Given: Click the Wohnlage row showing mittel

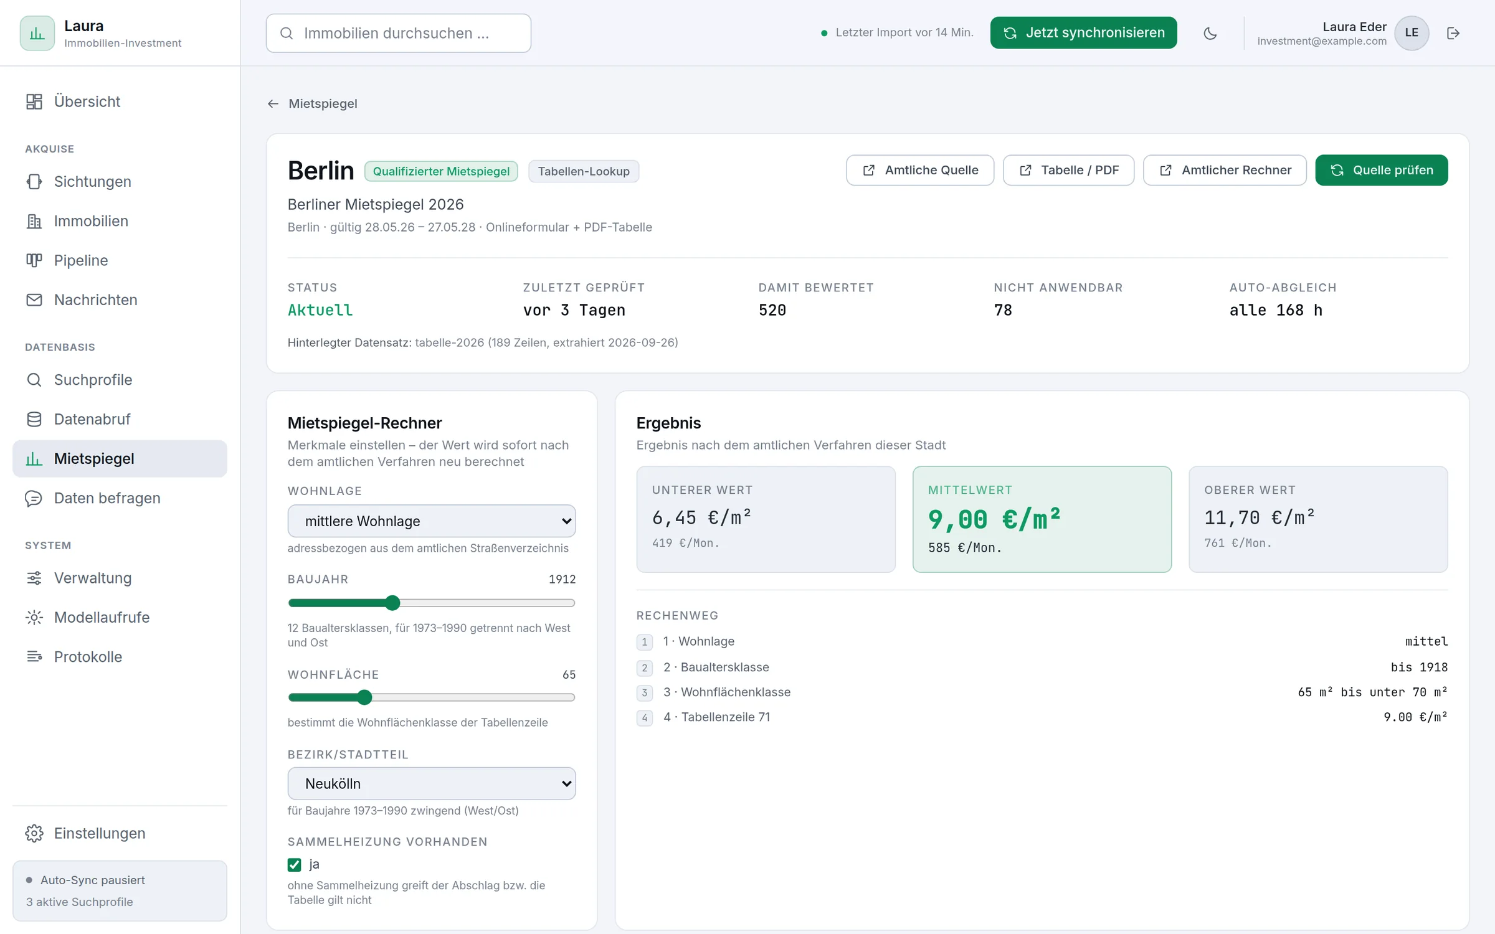Looking at the screenshot, I should (x=1042, y=642).
